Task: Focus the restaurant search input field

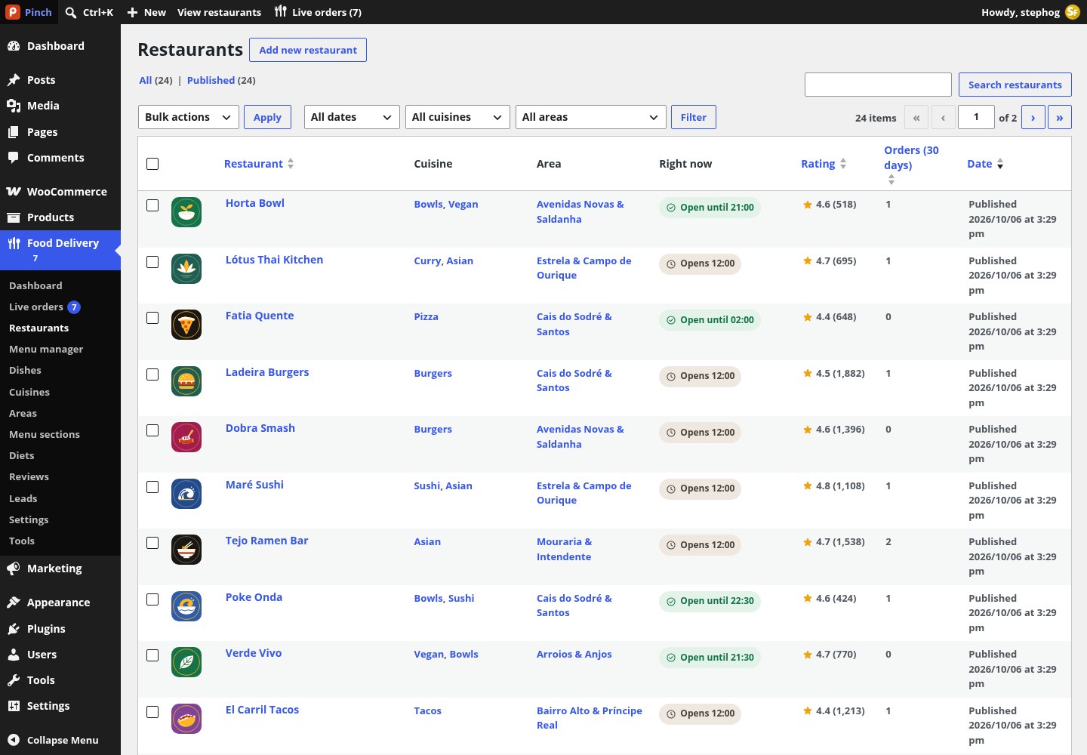Action: tap(878, 85)
